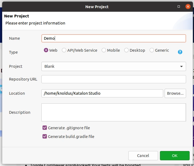194x166 pixels.
Task: Pick the Desktop project type
Action: [x=126, y=50]
